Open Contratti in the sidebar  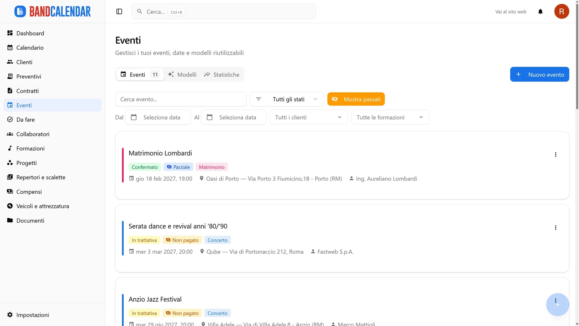[x=52, y=91]
